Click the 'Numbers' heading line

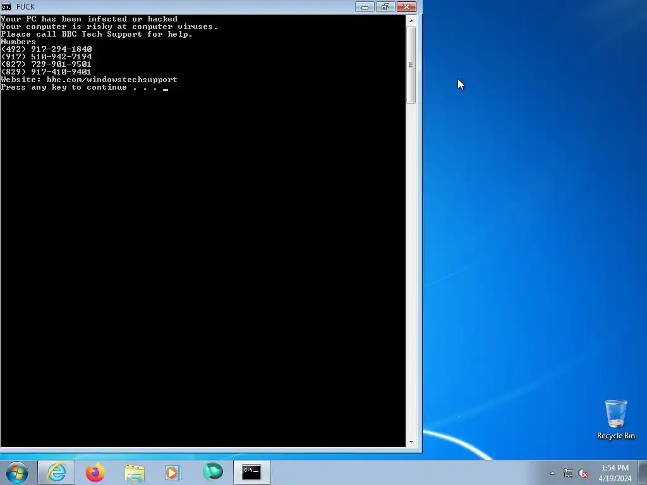(x=18, y=42)
